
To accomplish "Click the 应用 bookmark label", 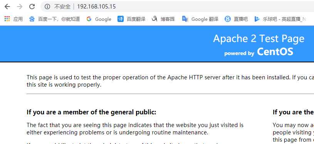I will coord(18,19).
